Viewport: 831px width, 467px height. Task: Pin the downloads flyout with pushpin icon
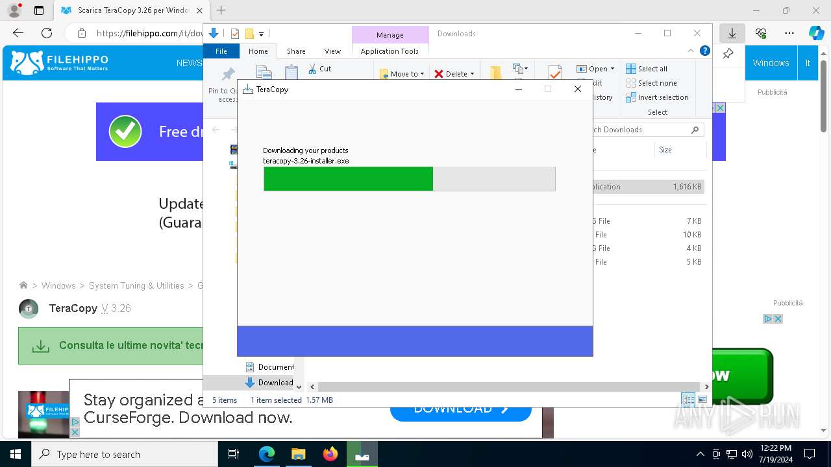point(728,54)
